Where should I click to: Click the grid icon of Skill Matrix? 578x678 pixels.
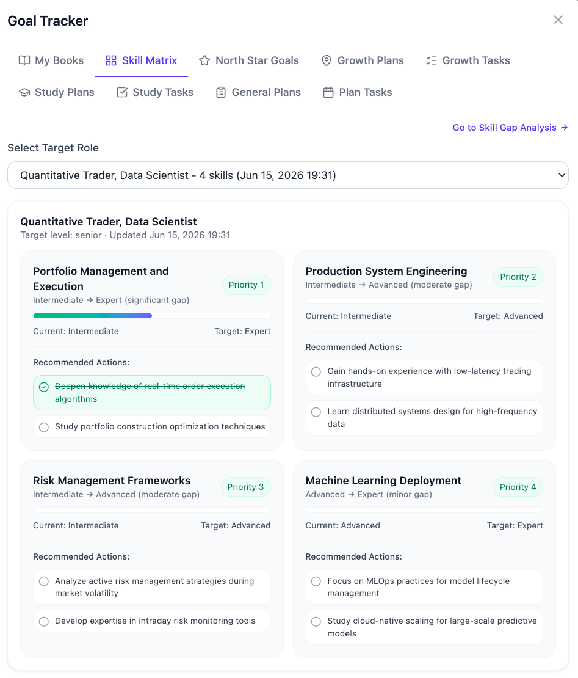click(x=111, y=60)
